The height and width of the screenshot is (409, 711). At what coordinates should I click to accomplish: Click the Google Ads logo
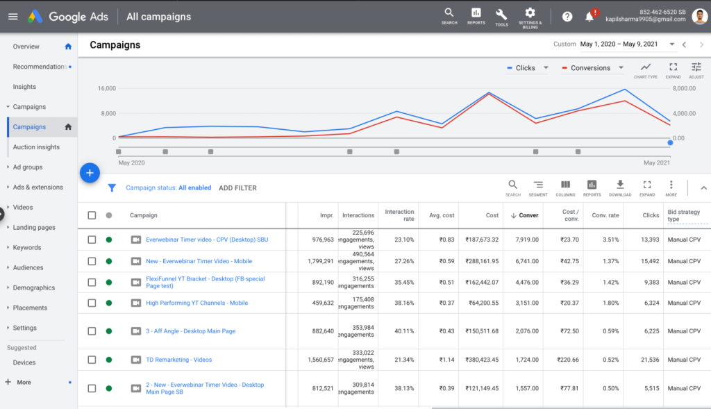[35, 17]
